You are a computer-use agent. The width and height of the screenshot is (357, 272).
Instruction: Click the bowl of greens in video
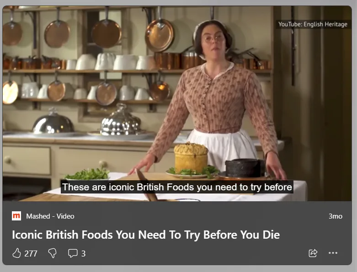[x=88, y=174]
